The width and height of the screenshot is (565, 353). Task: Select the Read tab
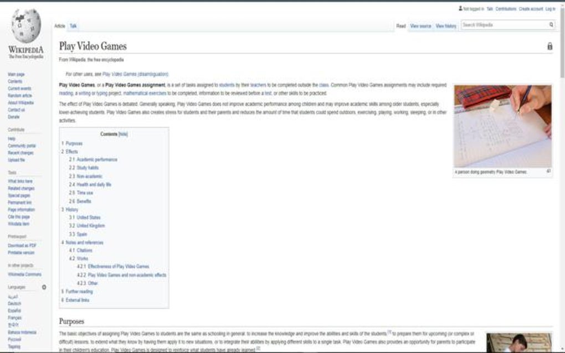coord(400,26)
